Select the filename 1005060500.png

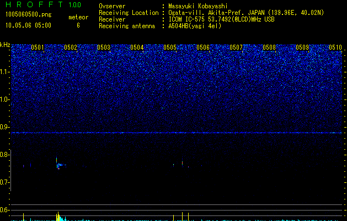tap(29, 14)
